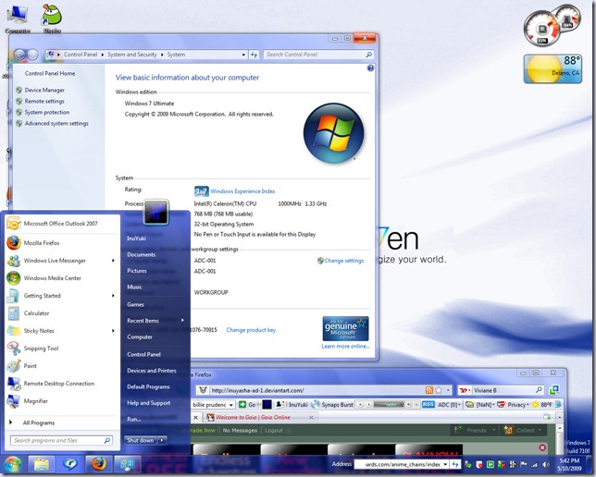Screen dimensions: 596x477
Task: Open the Computer desktop icon
Action: (x=18, y=18)
